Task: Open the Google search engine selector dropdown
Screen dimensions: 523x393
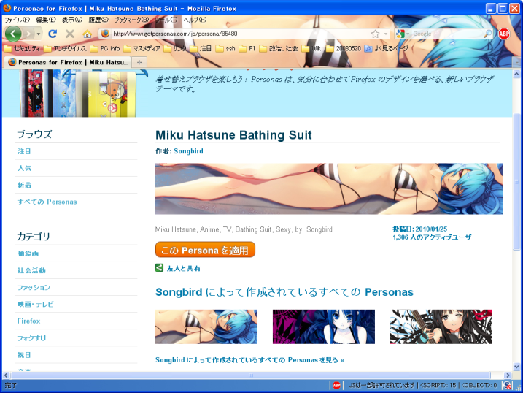Action: (x=402, y=34)
